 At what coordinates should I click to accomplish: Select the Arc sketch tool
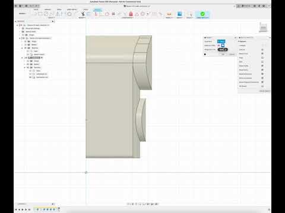click(x=52, y=14)
